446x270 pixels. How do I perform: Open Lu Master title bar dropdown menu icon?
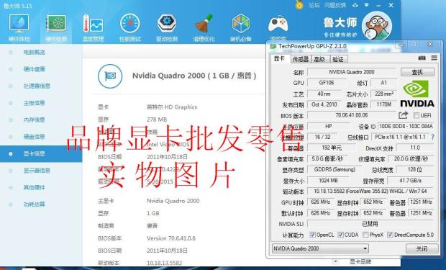[x=367, y=5]
